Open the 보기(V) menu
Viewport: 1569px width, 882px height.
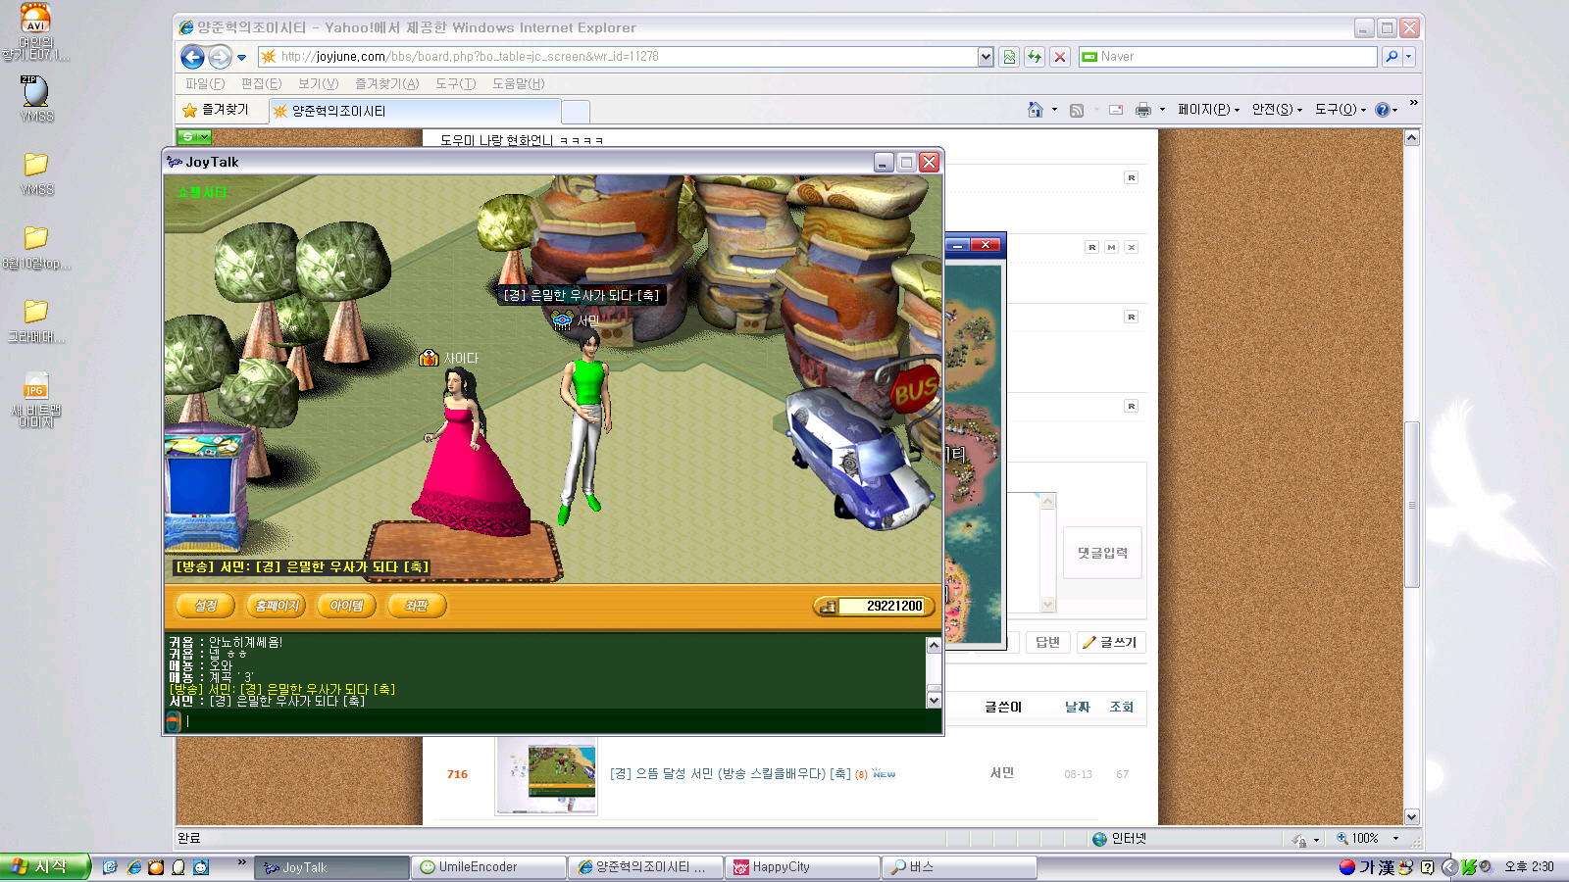coord(318,84)
